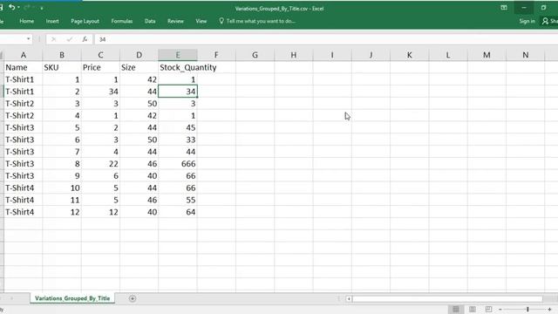Image resolution: width=558 pixels, height=314 pixels.
Task: Click the Size header cell
Action: click(x=139, y=67)
